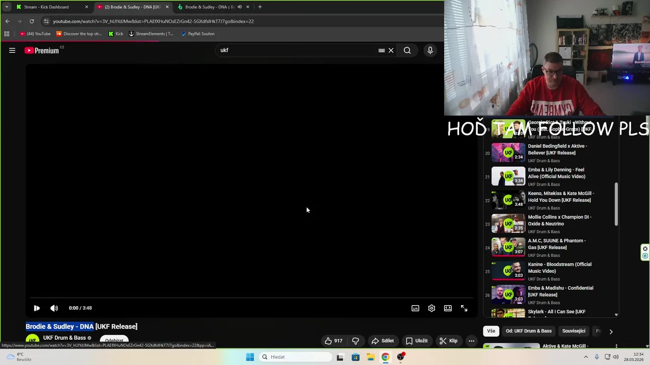Screen dimensions: 650x365
Task: Click the browser address bar URL
Action: pos(153,21)
